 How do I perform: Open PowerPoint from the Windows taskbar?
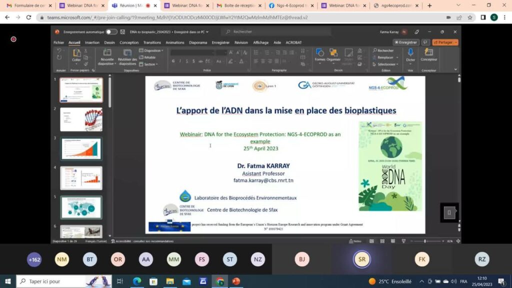click(236, 281)
